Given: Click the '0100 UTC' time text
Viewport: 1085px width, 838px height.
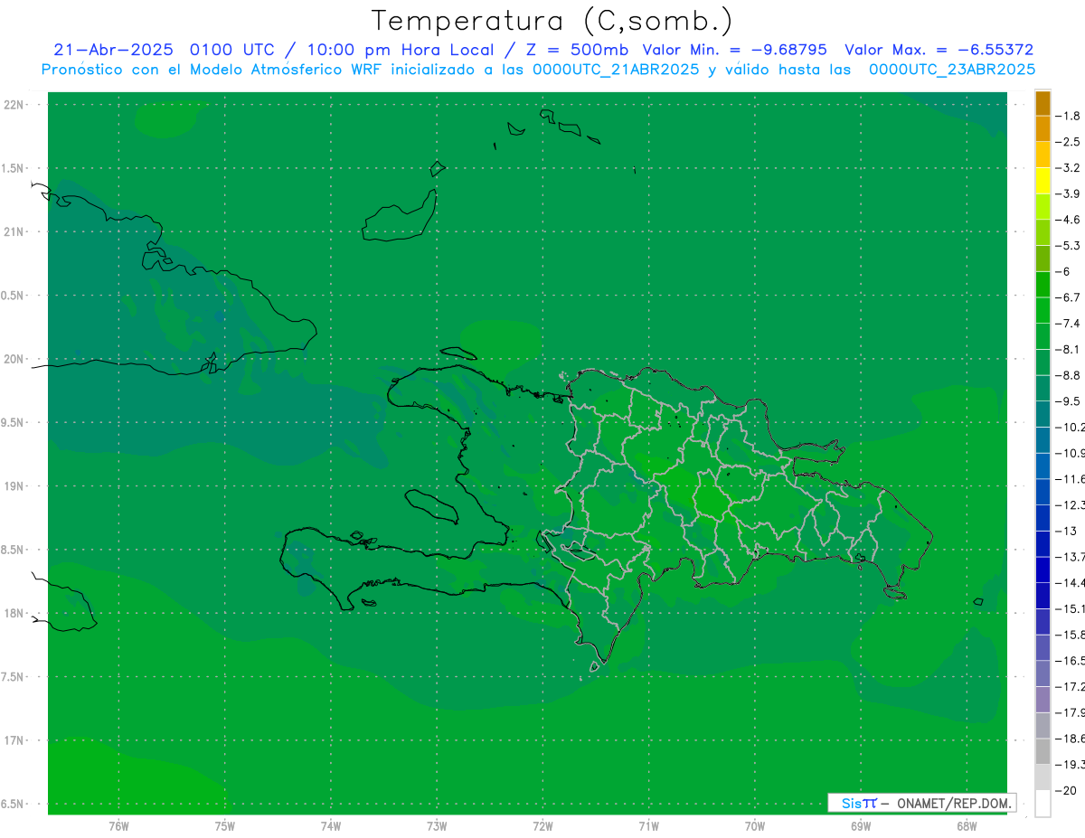Looking at the screenshot, I should pos(231,50).
